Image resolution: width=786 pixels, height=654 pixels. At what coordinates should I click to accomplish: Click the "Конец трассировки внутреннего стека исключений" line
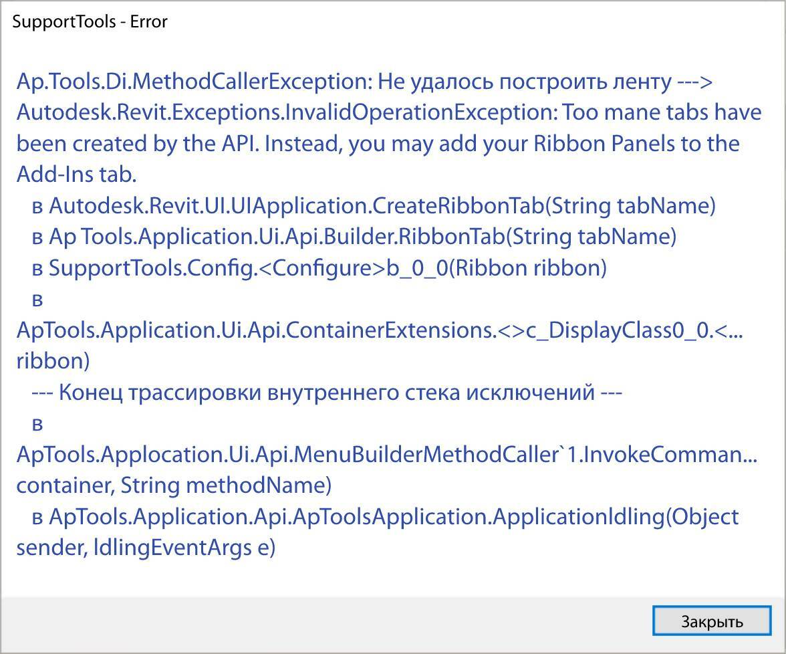coord(327,392)
